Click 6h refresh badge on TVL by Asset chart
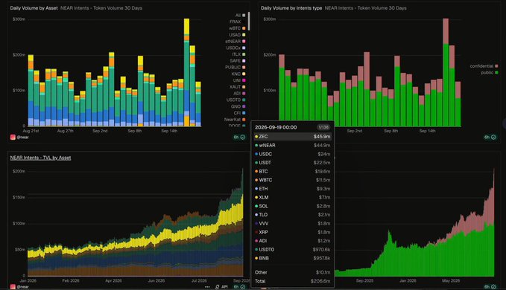506x290 pixels. point(239,286)
